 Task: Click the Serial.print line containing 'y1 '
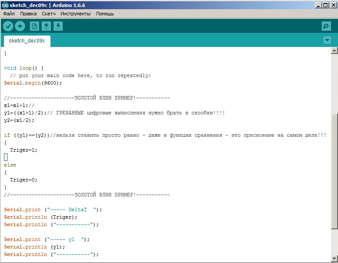coord(47,239)
